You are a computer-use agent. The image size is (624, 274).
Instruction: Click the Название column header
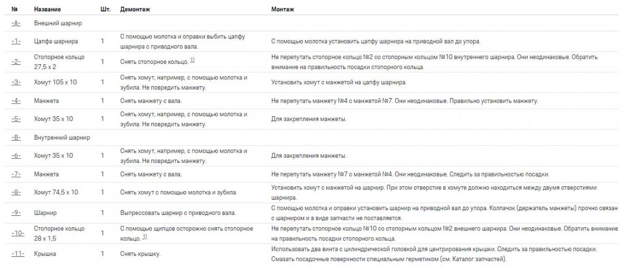[47, 9]
